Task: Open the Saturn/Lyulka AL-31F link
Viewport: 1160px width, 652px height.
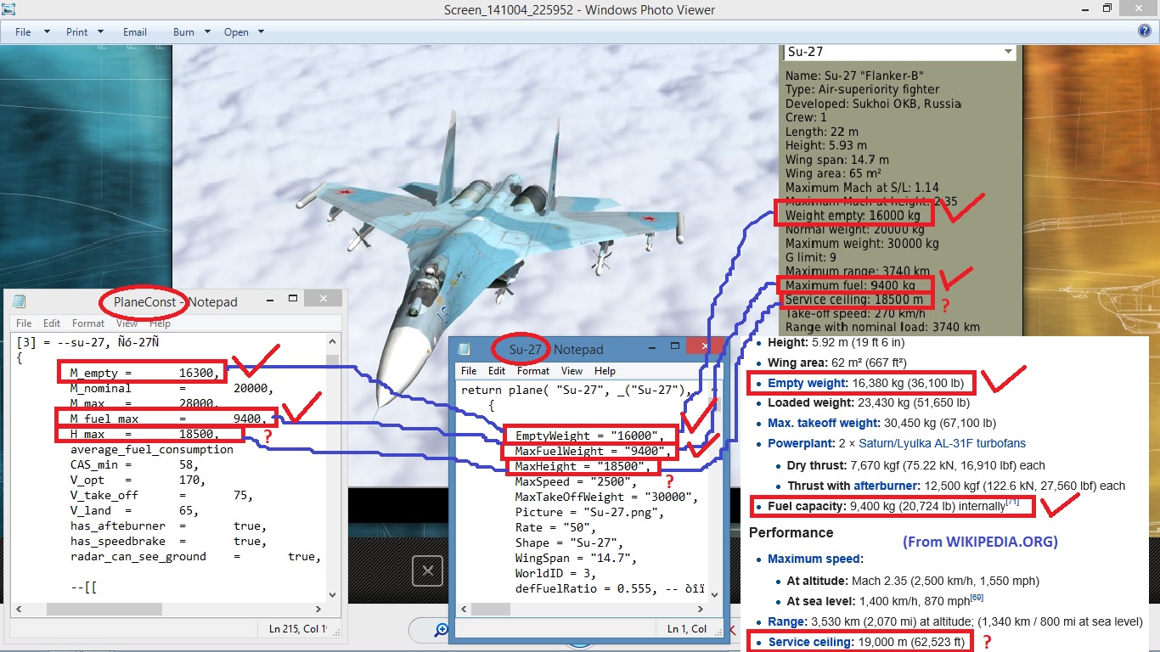Action: [942, 443]
